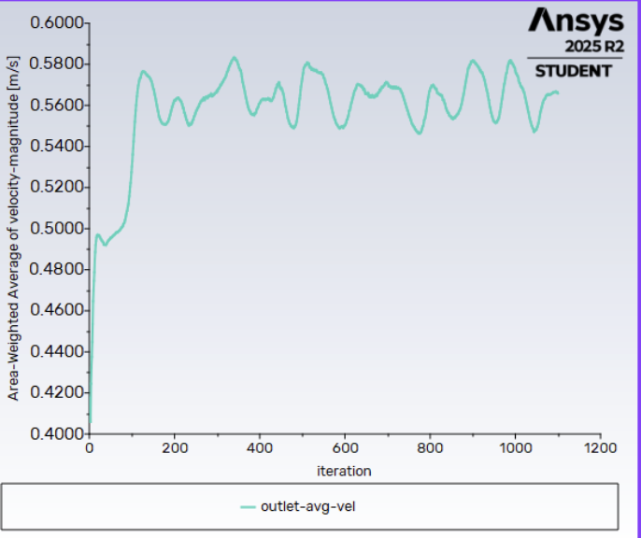Click the 0.5800 y-axis tick label

(x=55, y=64)
